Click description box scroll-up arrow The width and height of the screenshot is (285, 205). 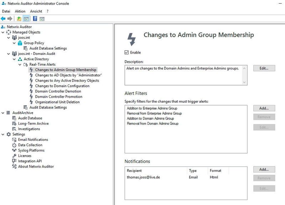point(244,68)
